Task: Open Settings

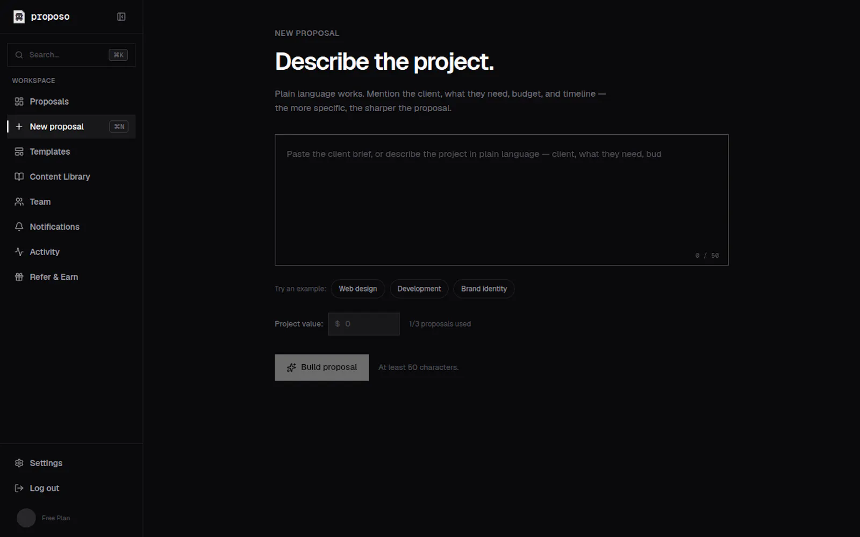Action: tap(71, 463)
